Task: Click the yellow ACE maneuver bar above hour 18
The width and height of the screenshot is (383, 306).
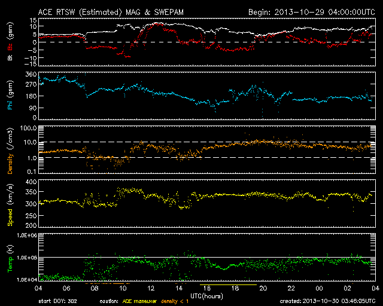Action: 228,284
